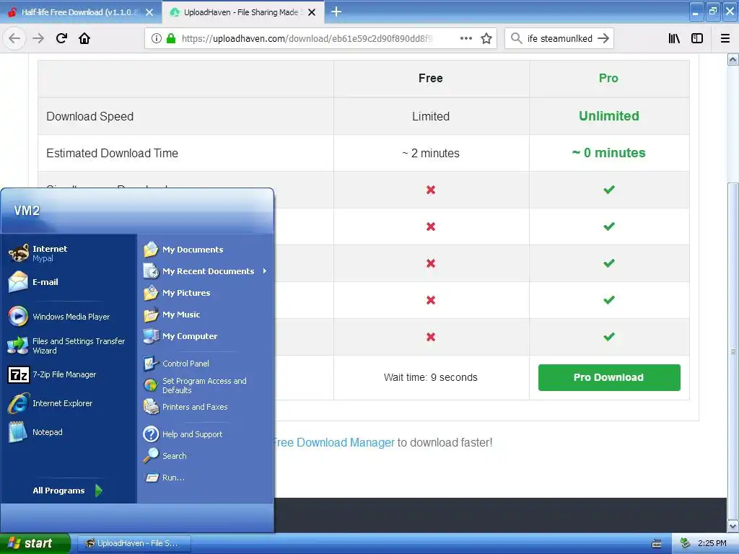Click the Windows start button

pyautogui.click(x=35, y=543)
